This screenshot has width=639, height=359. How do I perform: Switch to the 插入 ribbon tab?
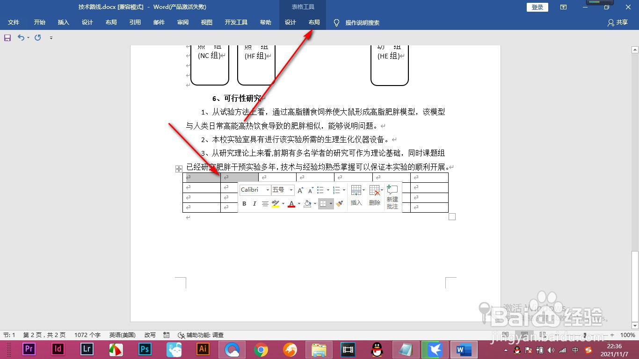pyautogui.click(x=64, y=22)
